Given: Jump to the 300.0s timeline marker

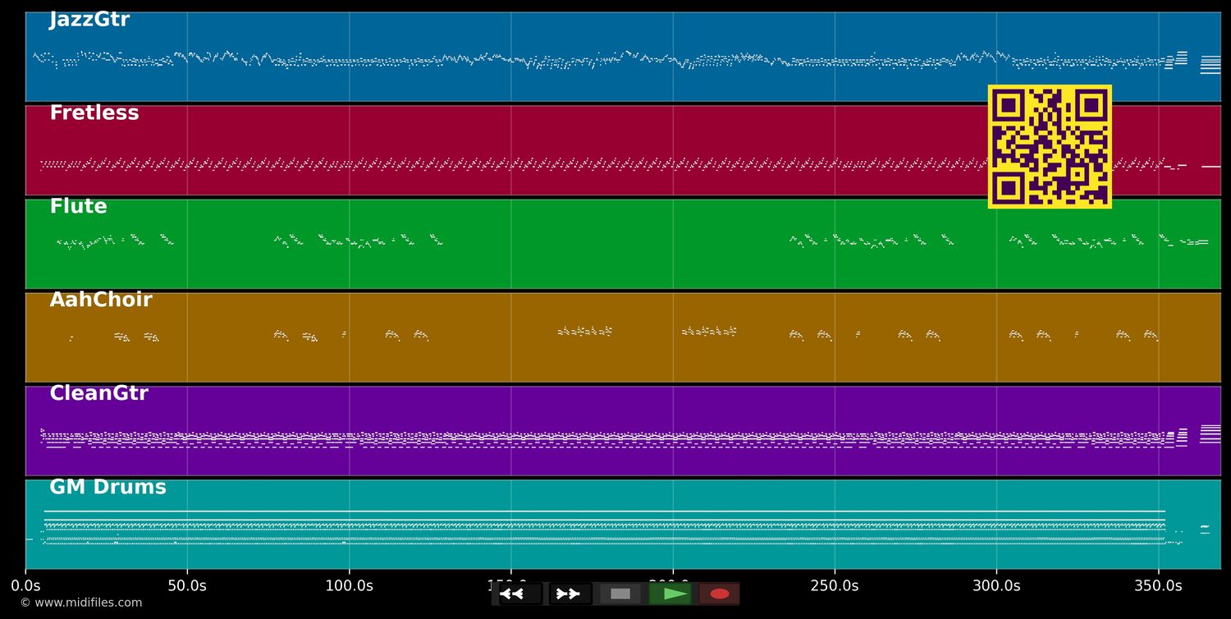Looking at the screenshot, I should (996, 586).
